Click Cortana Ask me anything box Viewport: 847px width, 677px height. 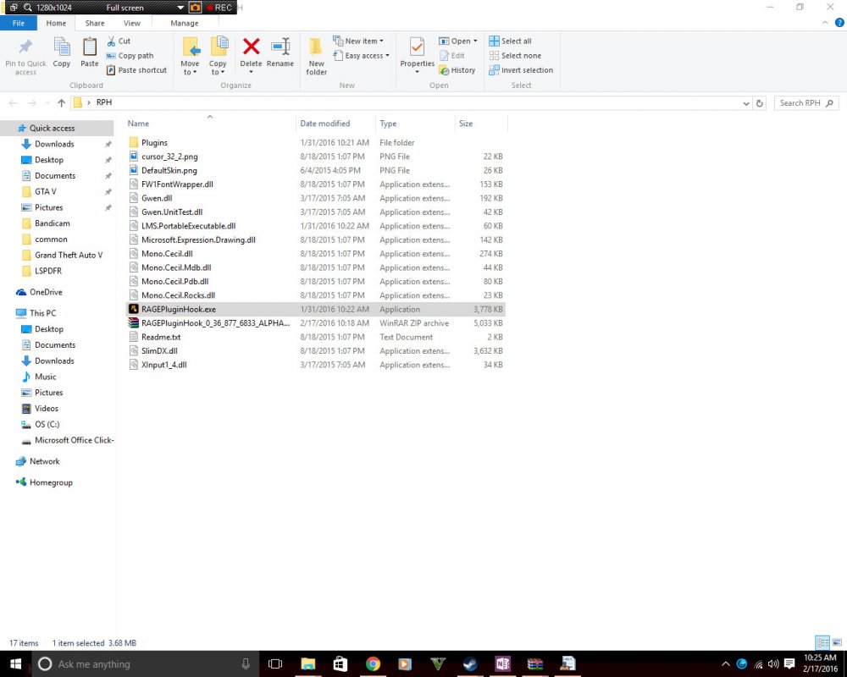(144, 664)
